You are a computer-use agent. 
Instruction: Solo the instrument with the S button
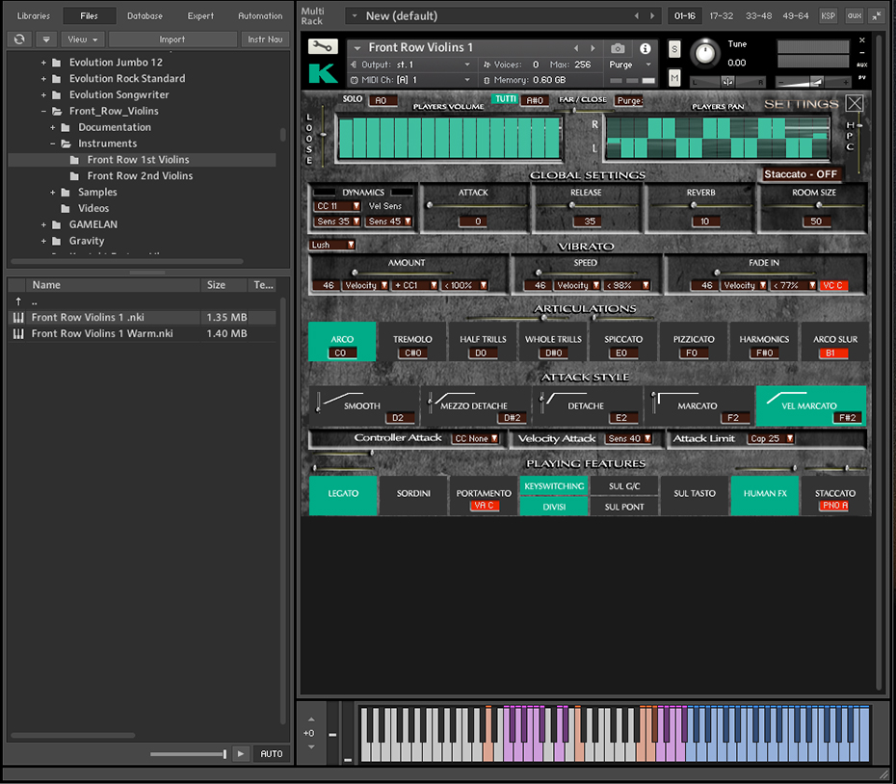(x=674, y=50)
